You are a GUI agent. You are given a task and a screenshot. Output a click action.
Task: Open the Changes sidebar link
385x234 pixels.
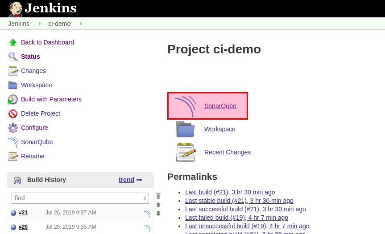pyautogui.click(x=33, y=71)
